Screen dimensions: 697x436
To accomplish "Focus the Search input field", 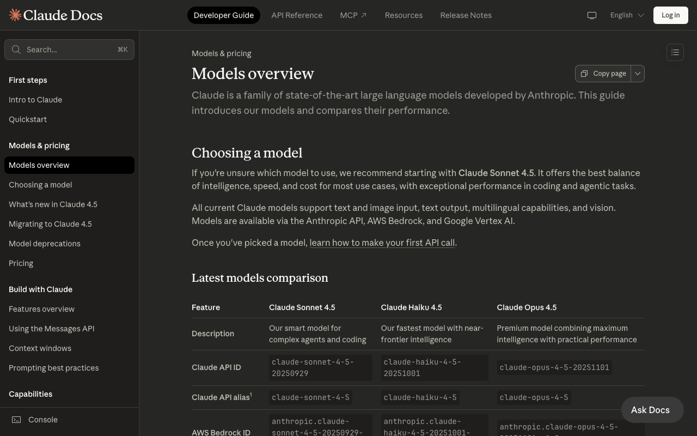I will pos(69,50).
